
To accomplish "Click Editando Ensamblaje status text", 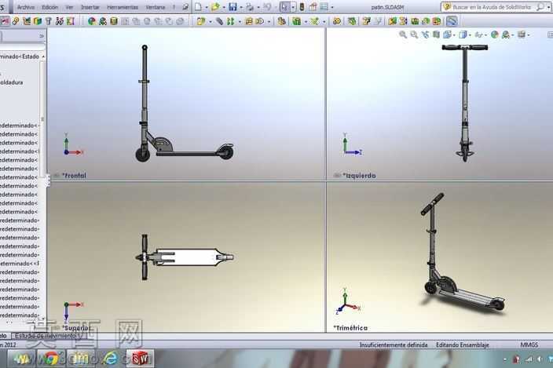I will pyautogui.click(x=463, y=344).
